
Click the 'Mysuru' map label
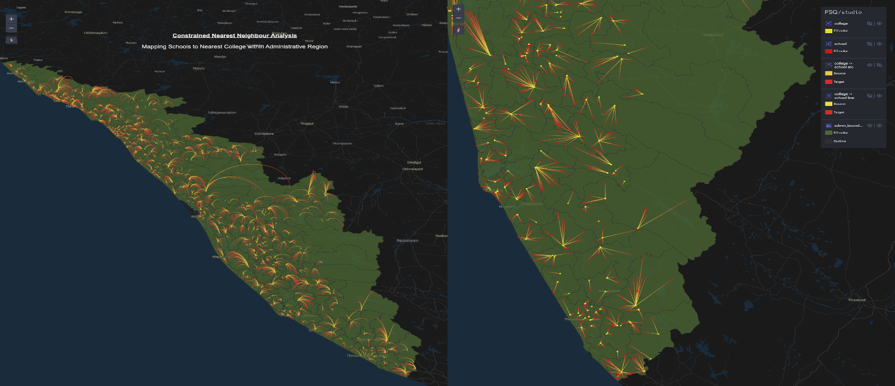pyautogui.click(x=199, y=68)
